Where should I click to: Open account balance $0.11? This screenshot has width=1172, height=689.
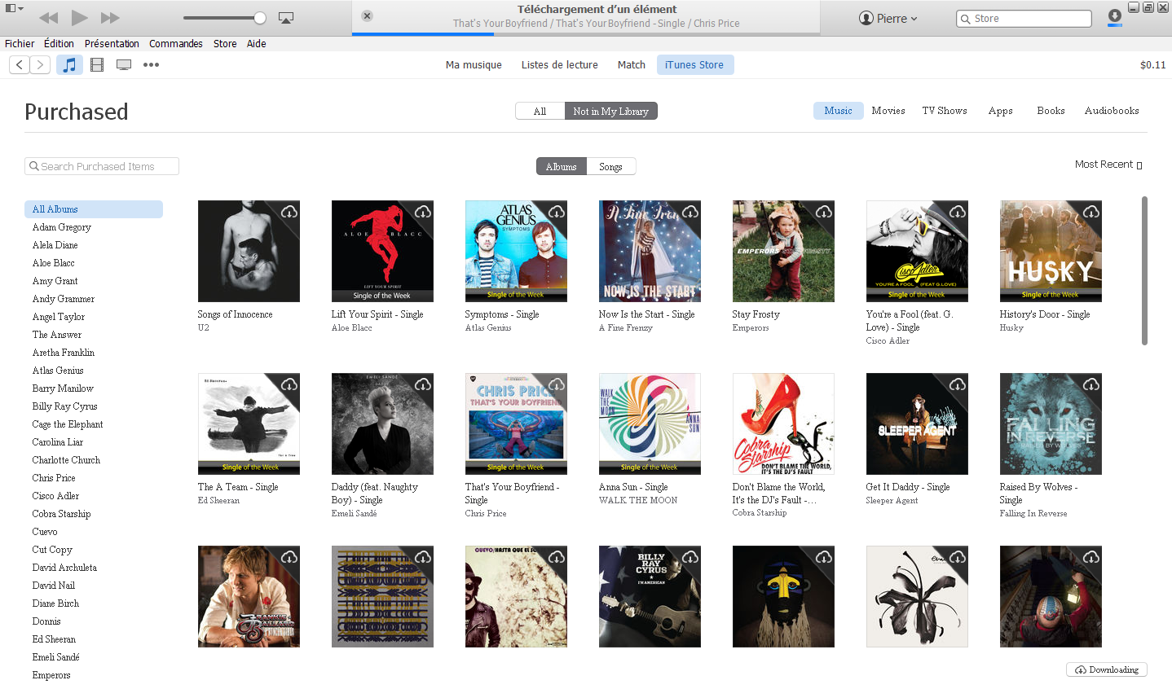click(x=1152, y=65)
